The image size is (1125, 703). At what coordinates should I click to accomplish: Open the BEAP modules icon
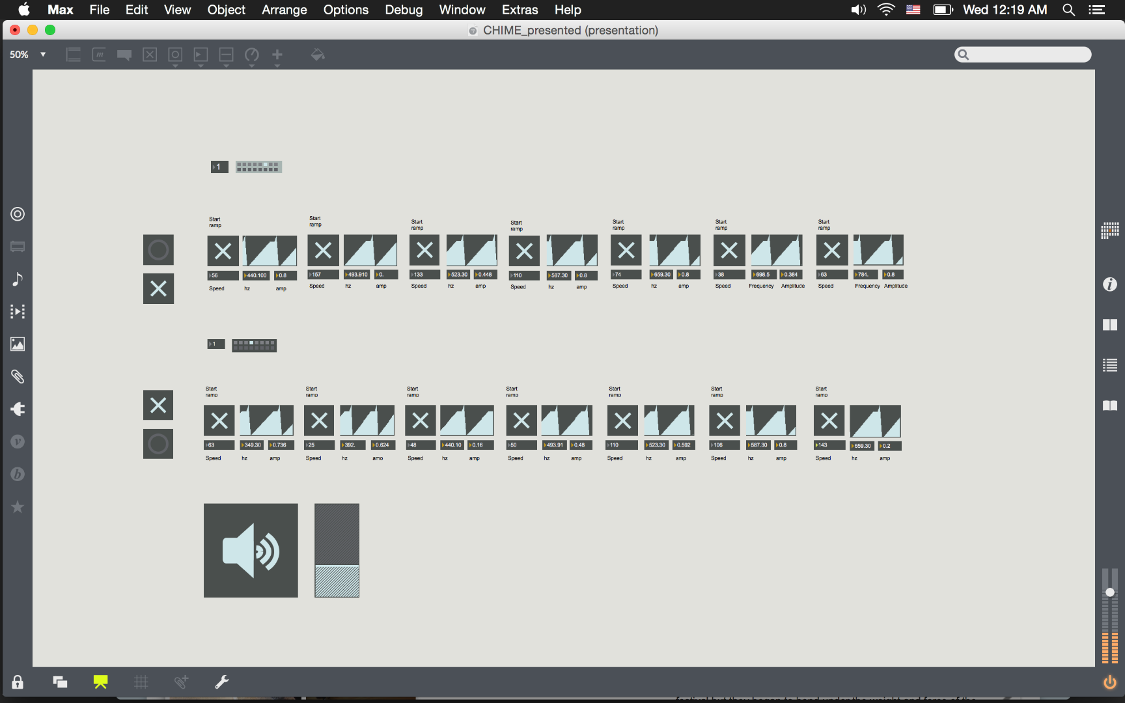pyautogui.click(x=18, y=475)
